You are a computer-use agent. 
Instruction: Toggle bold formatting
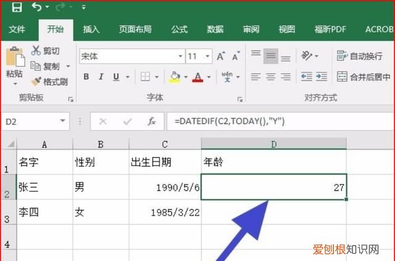[86, 76]
